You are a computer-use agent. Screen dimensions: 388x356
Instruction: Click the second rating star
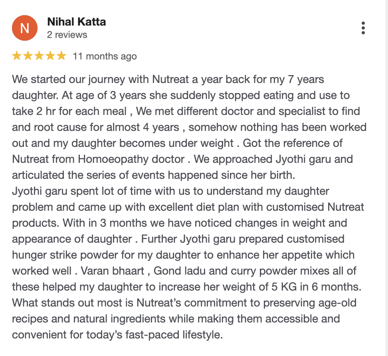(28, 56)
